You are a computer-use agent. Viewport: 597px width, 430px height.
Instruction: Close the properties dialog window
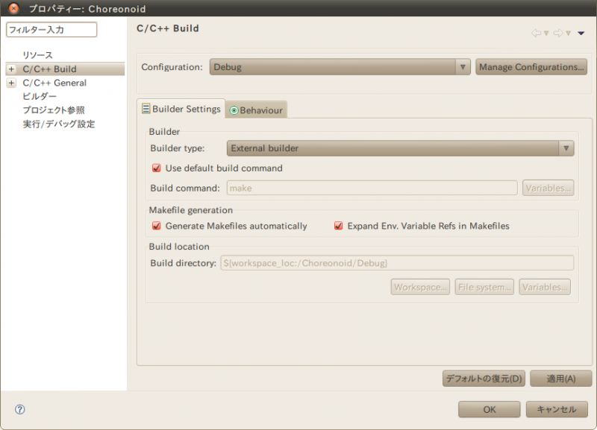pos(13,8)
